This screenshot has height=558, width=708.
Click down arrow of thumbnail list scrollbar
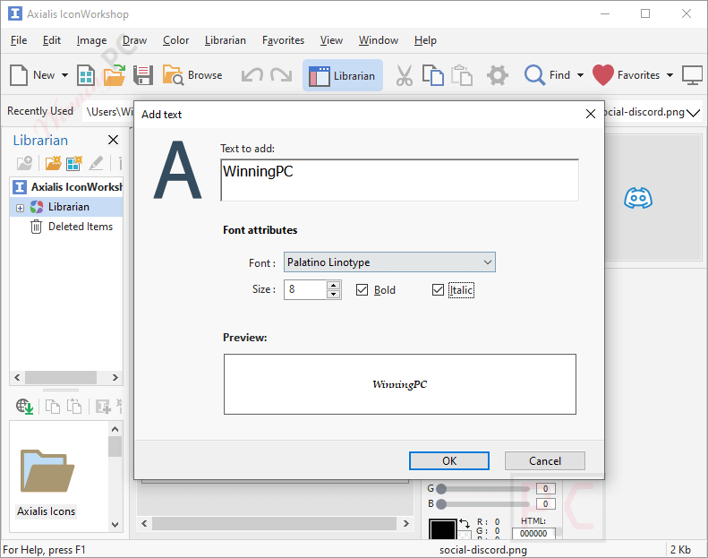pyautogui.click(x=115, y=525)
